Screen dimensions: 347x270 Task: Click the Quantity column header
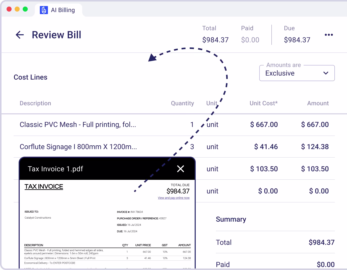pos(182,103)
